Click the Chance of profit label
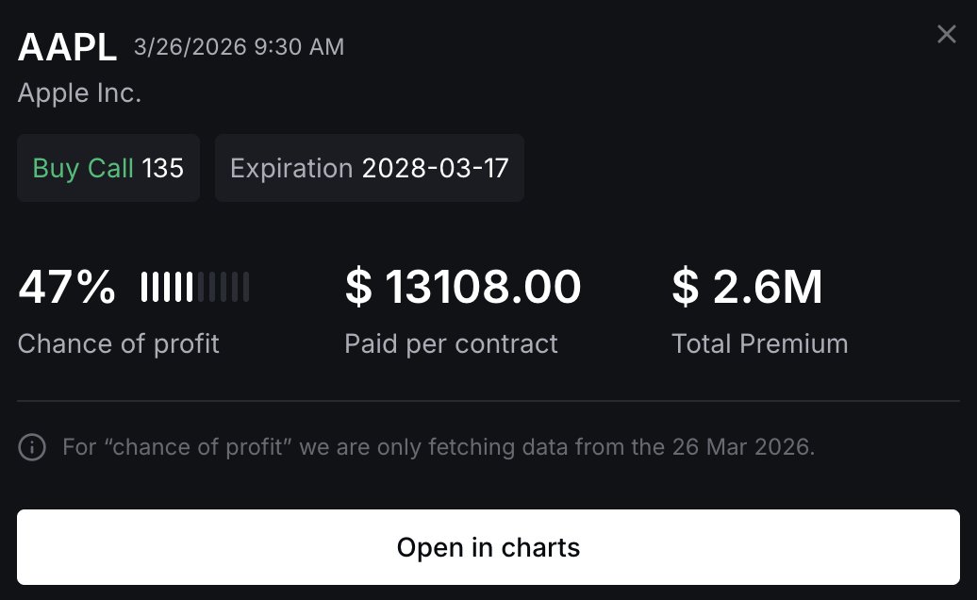Screen dimensions: 977x600 [119, 343]
